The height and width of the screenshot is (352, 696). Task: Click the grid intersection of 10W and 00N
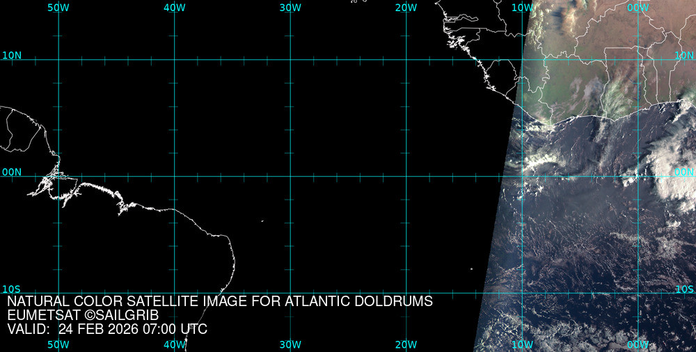522,176
